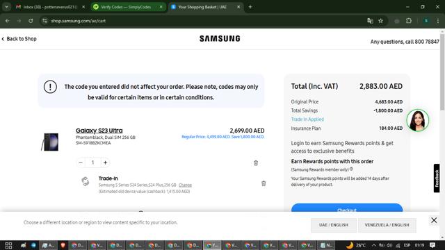Image resolution: width=445 pixels, height=250 pixels.
Task: Open the Feedback side tab
Action: [x=437, y=178]
